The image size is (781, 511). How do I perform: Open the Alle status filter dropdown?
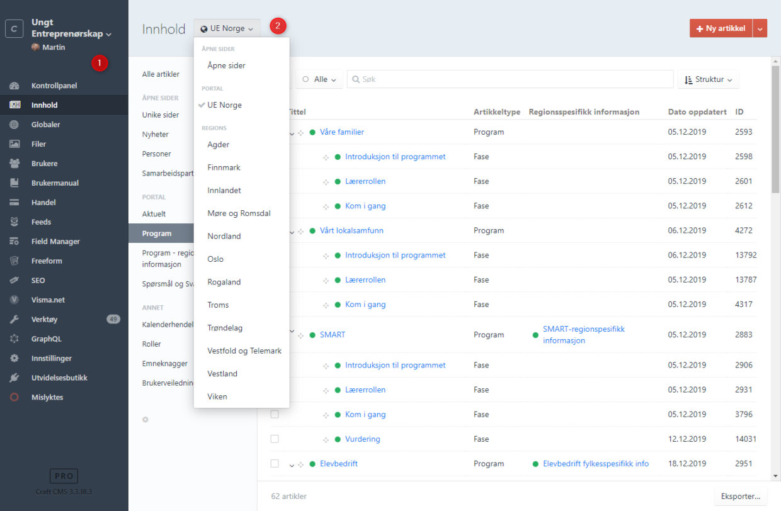(319, 80)
